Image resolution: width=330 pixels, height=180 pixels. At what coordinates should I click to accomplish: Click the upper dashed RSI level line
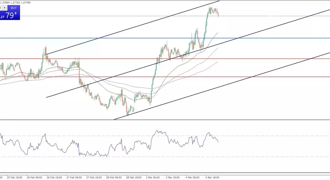point(256,136)
